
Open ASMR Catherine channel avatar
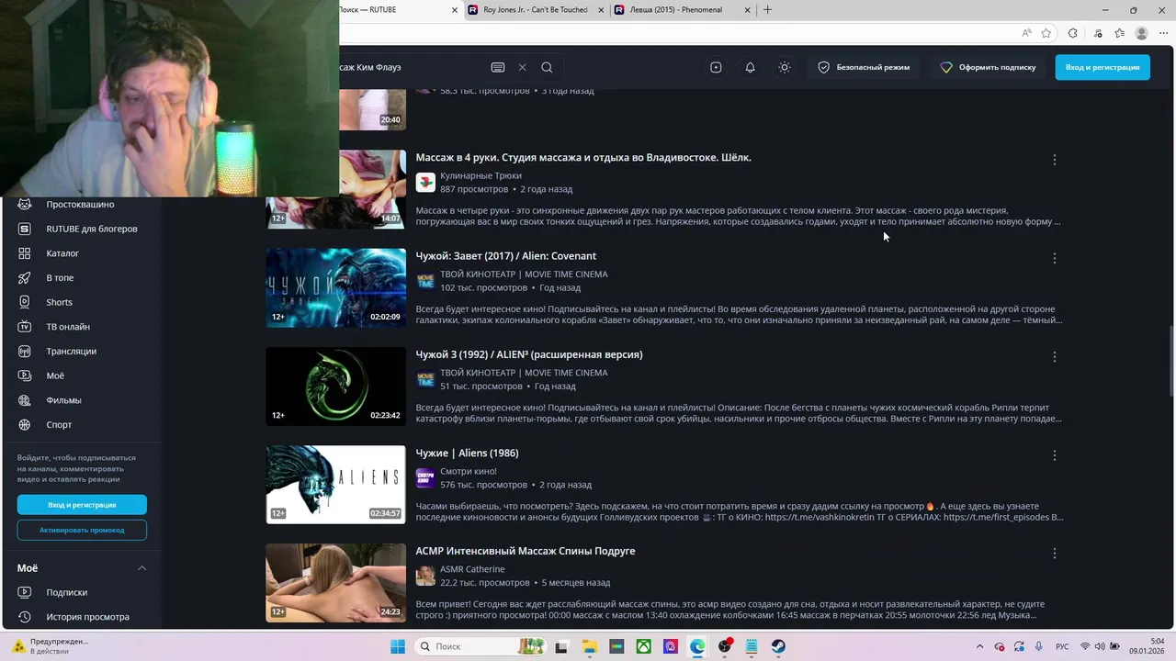[x=425, y=576]
